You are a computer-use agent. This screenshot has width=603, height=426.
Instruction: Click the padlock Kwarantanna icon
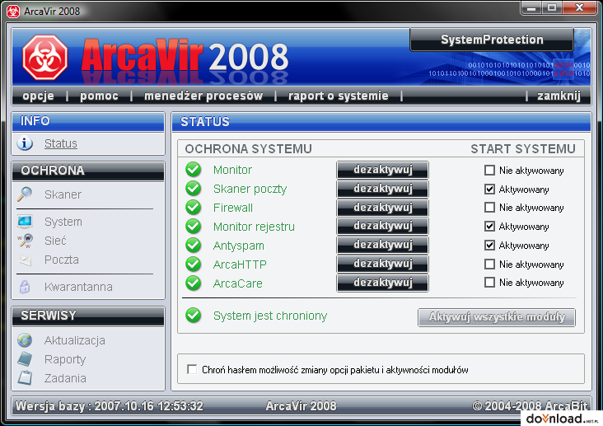25,287
